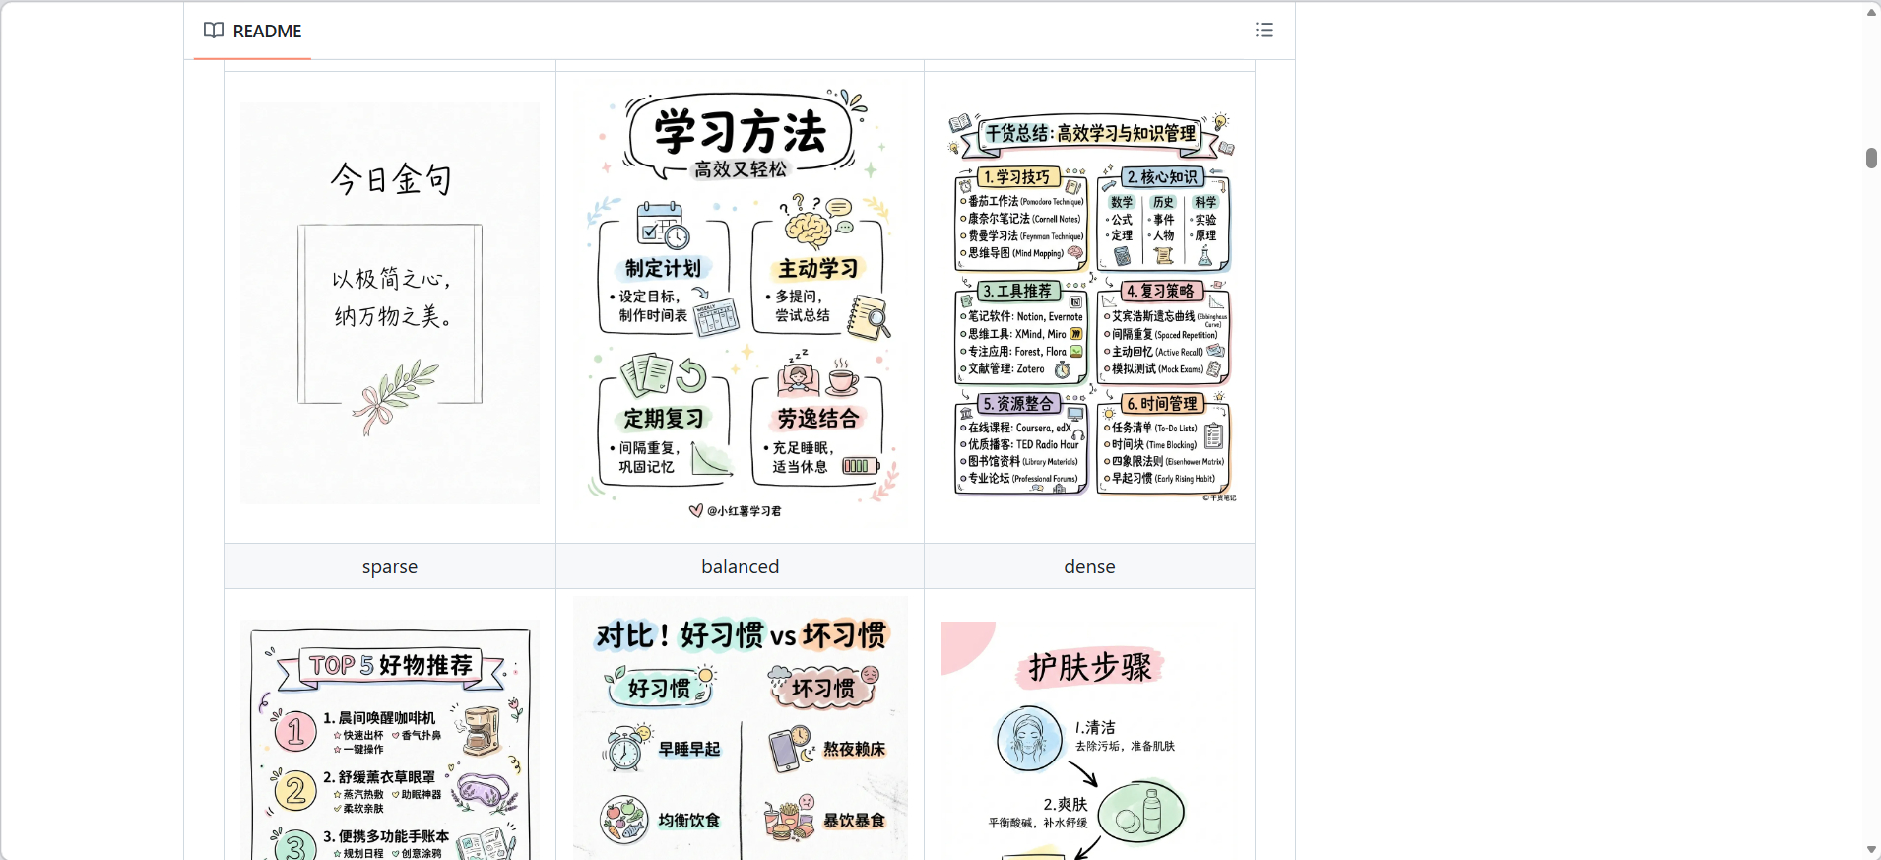1881x860 pixels.
Task: Open the README outline menu icon
Action: click(1264, 31)
